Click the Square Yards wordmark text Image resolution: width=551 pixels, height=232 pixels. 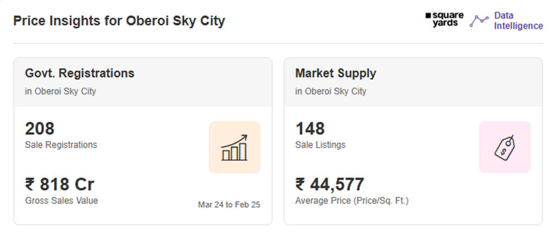pyautogui.click(x=447, y=20)
